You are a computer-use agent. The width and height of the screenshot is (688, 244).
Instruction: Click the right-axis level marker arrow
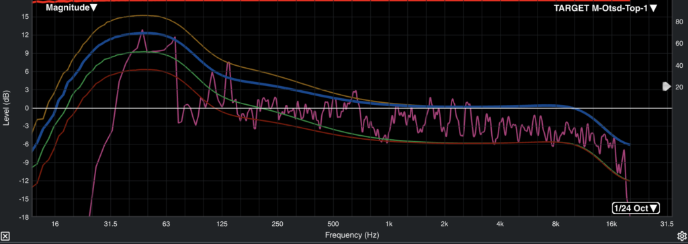point(666,87)
